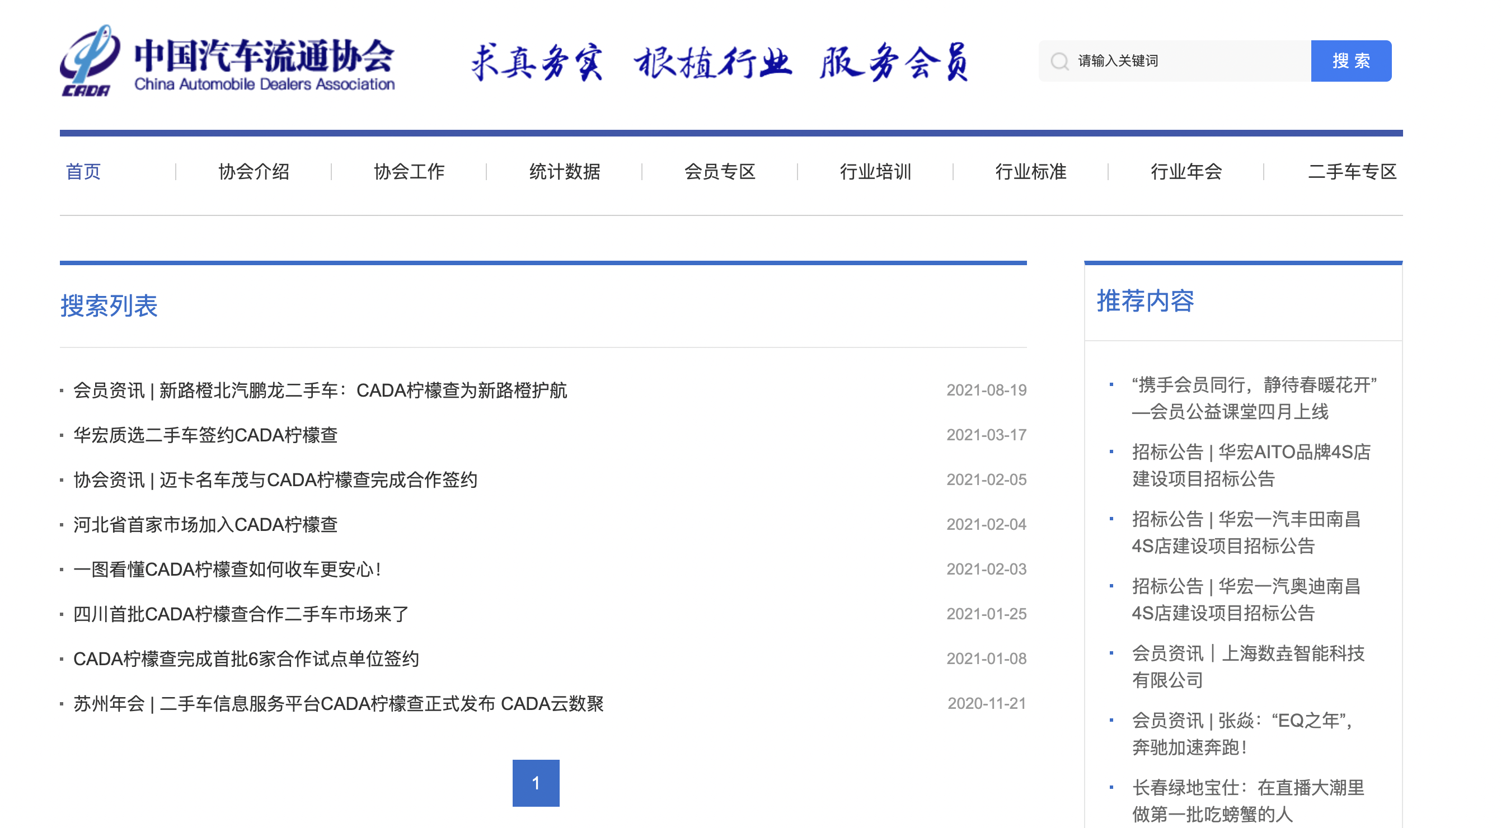Open the 行业标准 menu item

(1031, 172)
